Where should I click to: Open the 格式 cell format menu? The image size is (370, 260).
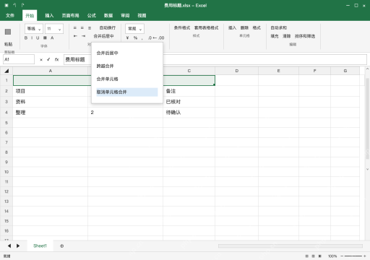tap(257, 28)
